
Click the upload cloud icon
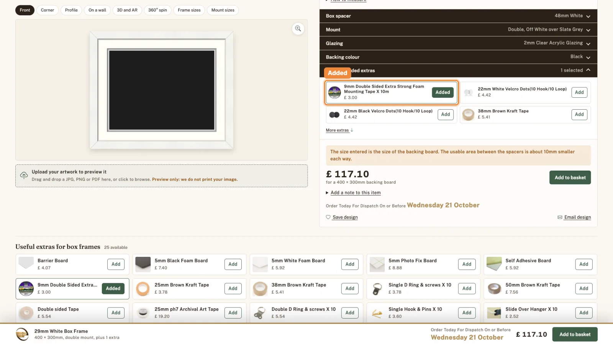pyautogui.click(x=24, y=175)
